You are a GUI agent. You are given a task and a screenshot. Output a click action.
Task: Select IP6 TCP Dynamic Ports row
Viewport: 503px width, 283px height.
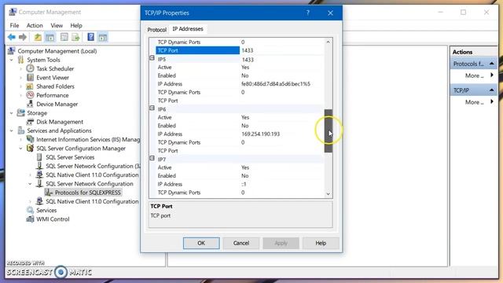(x=240, y=142)
